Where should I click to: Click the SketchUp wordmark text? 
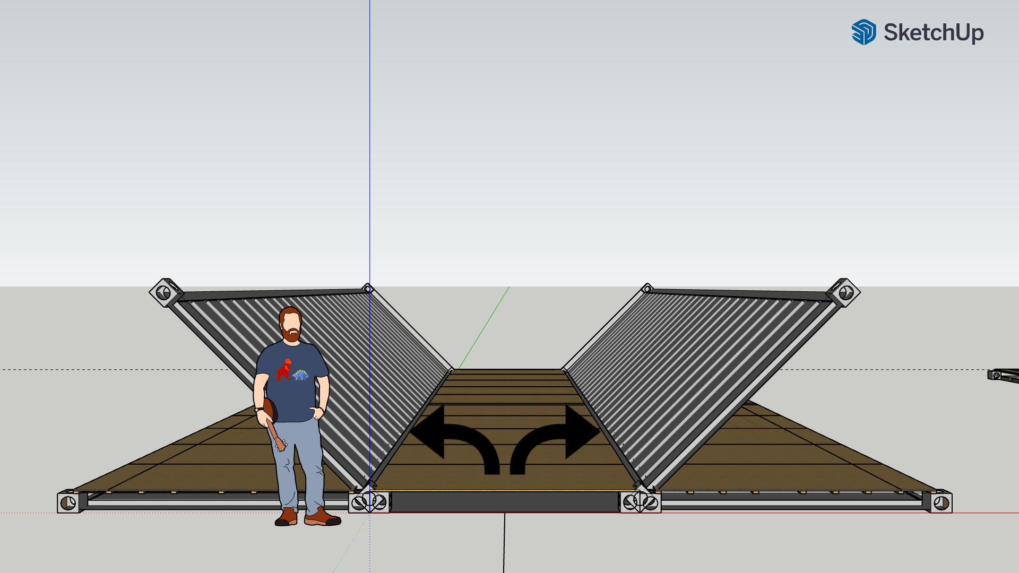[x=933, y=33]
